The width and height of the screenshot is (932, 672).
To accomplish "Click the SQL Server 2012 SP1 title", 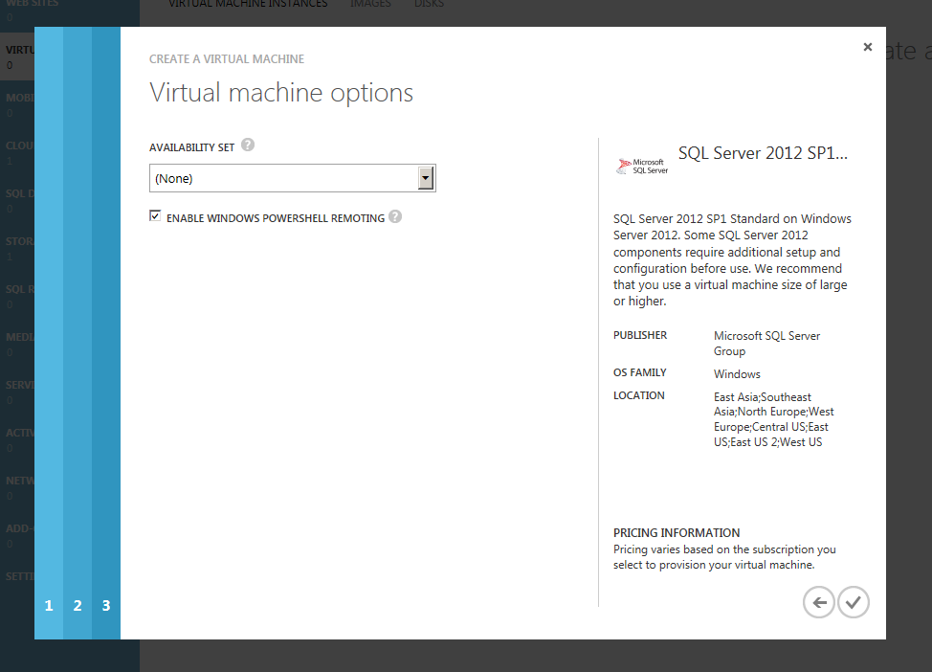I will [763, 153].
